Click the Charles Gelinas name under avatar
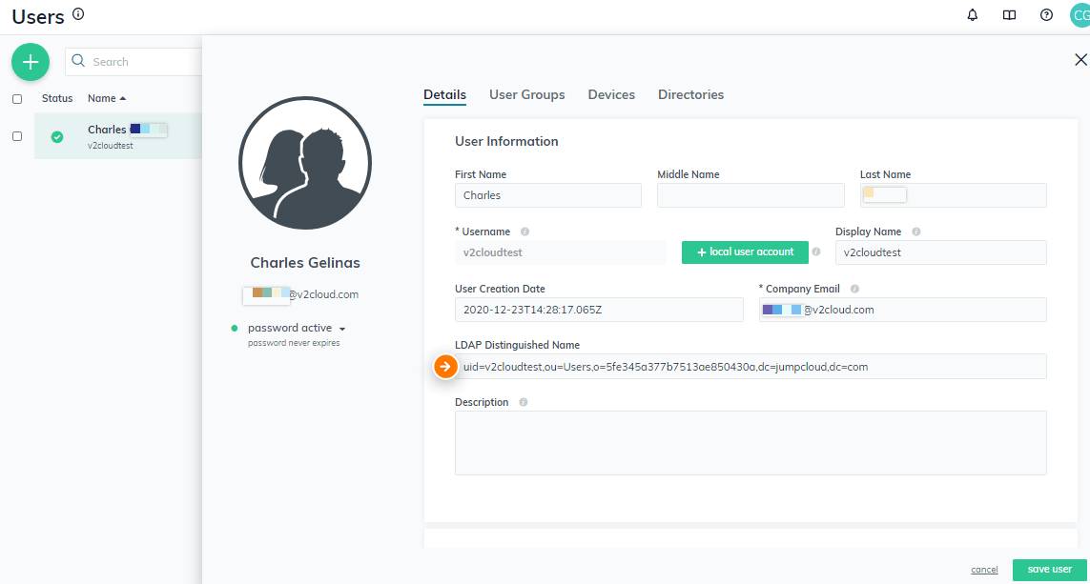This screenshot has height=584, width=1090. pyautogui.click(x=305, y=263)
